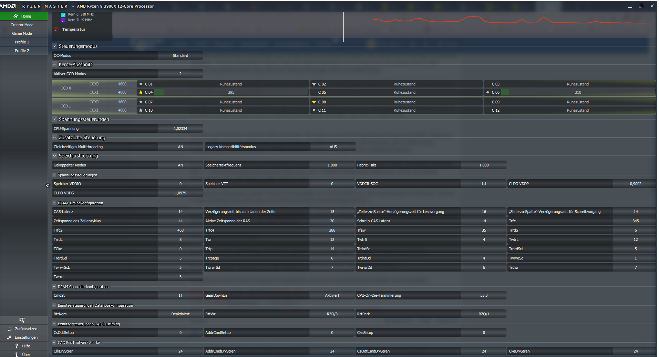The image size is (659, 357).
Task: Click the green usage bar on core C 04
Action: pyautogui.click(x=159, y=92)
